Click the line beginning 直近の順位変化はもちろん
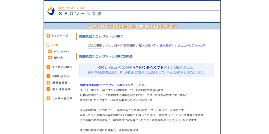This screenshot has height=134, width=269. 132,110
